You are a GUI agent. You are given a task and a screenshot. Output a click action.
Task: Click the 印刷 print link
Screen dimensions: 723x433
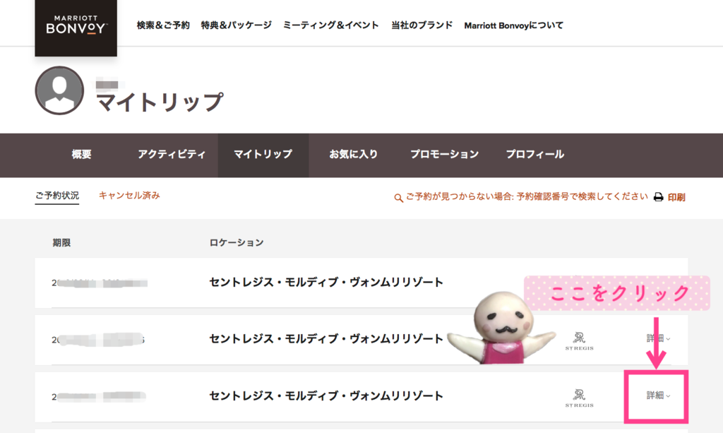(x=676, y=197)
